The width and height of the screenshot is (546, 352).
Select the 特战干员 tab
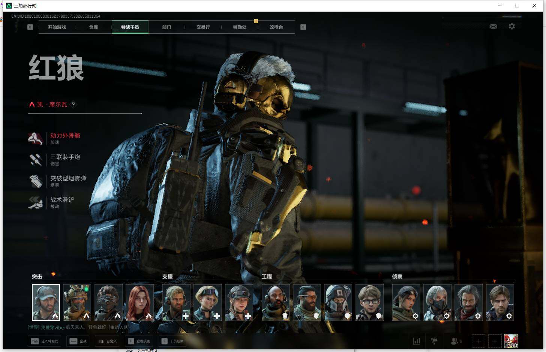point(130,27)
